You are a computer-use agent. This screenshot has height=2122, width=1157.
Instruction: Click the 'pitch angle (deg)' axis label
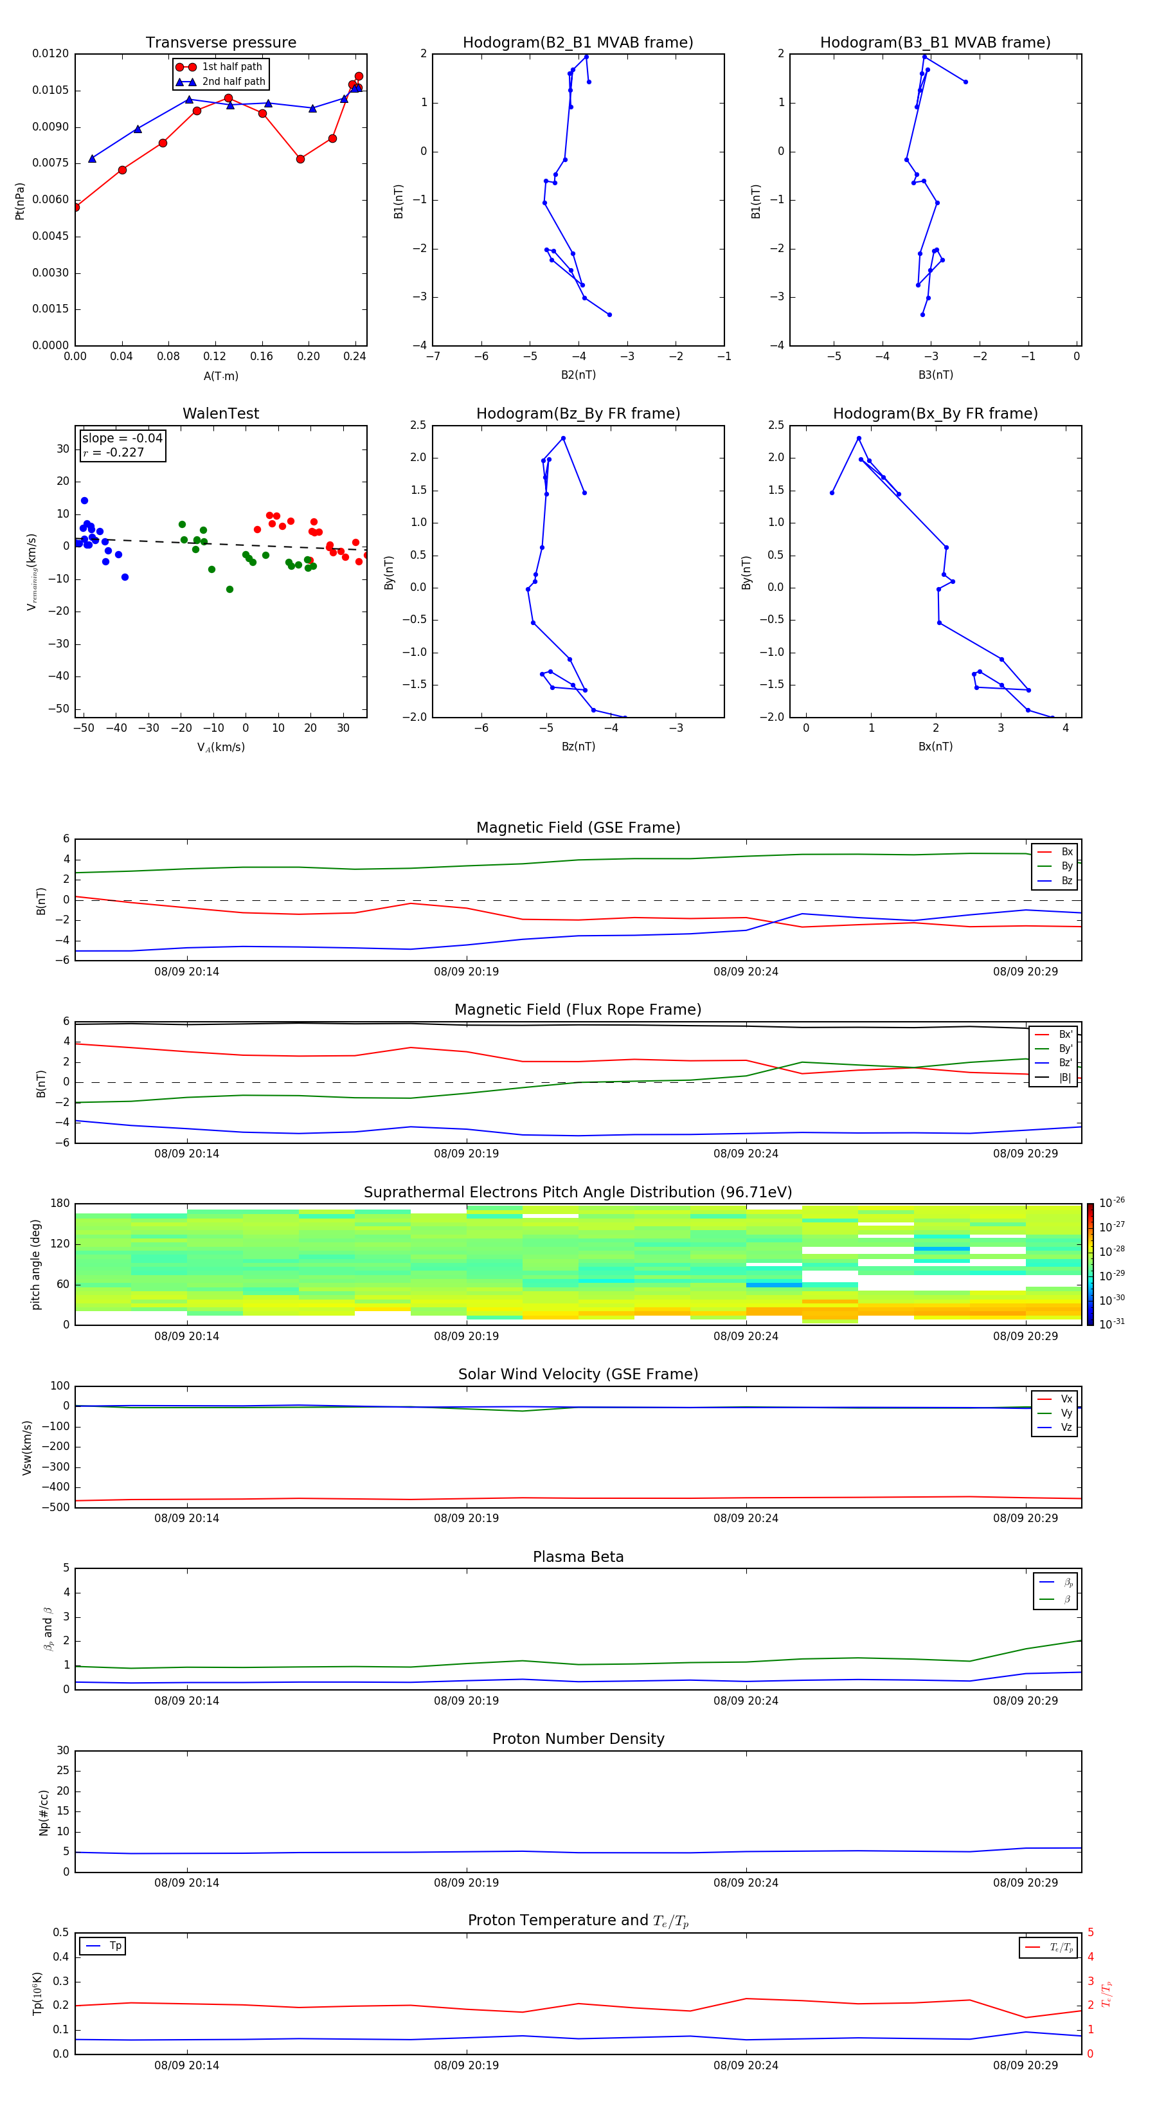pyautogui.click(x=35, y=1264)
